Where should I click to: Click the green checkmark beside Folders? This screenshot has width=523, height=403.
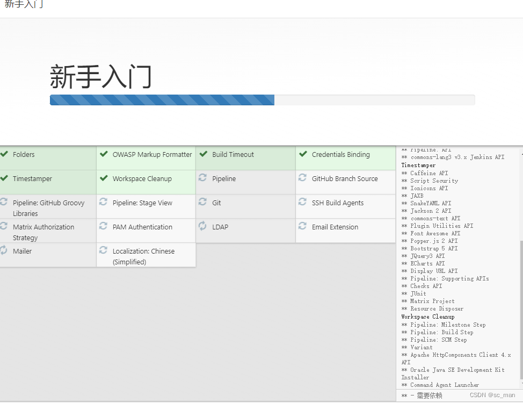pos(4,154)
